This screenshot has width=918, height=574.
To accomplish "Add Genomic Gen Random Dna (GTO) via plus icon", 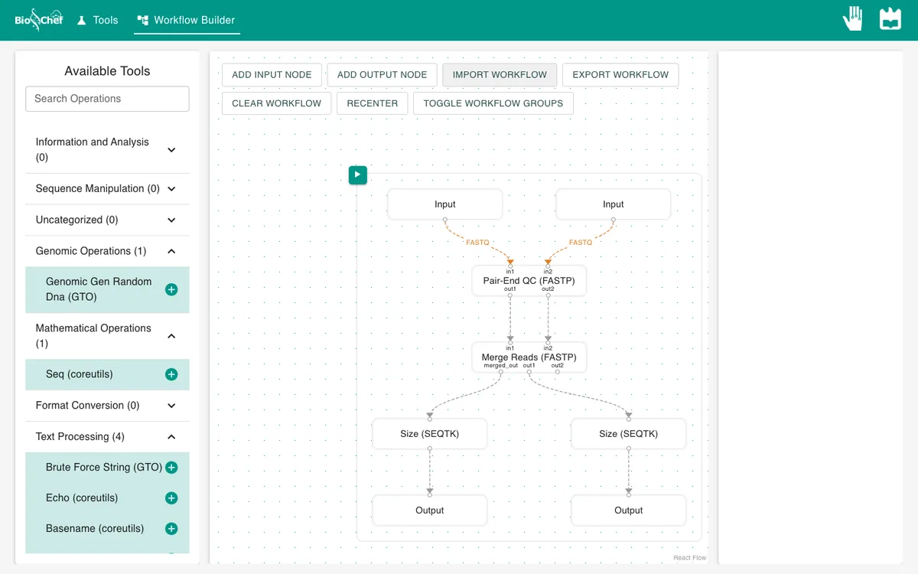I will (x=171, y=289).
